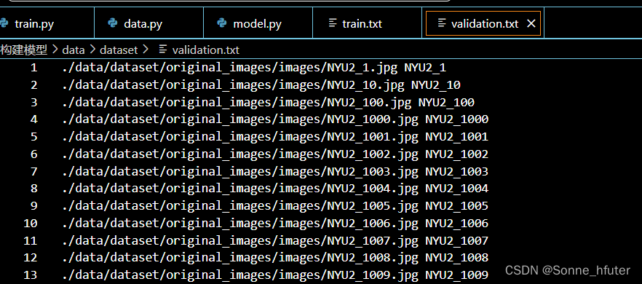The image size is (642, 284).
Task: Click the text file icon on validation.txt tab
Action: point(442,23)
